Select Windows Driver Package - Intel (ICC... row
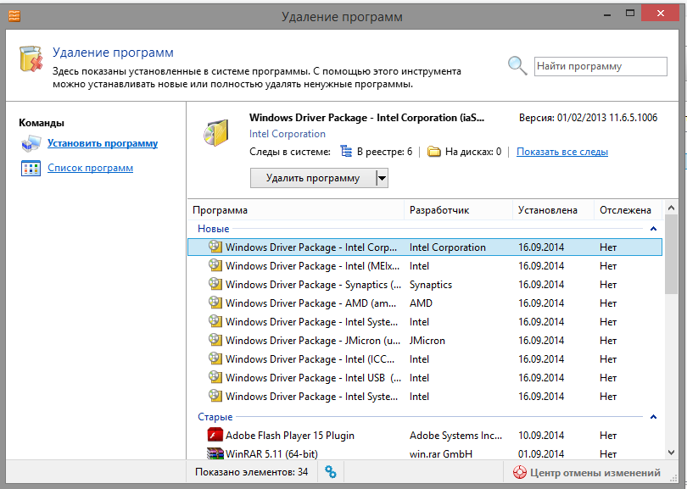 (425, 359)
